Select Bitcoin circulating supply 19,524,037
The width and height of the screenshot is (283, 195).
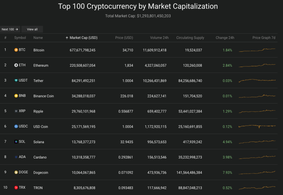click(x=194, y=50)
